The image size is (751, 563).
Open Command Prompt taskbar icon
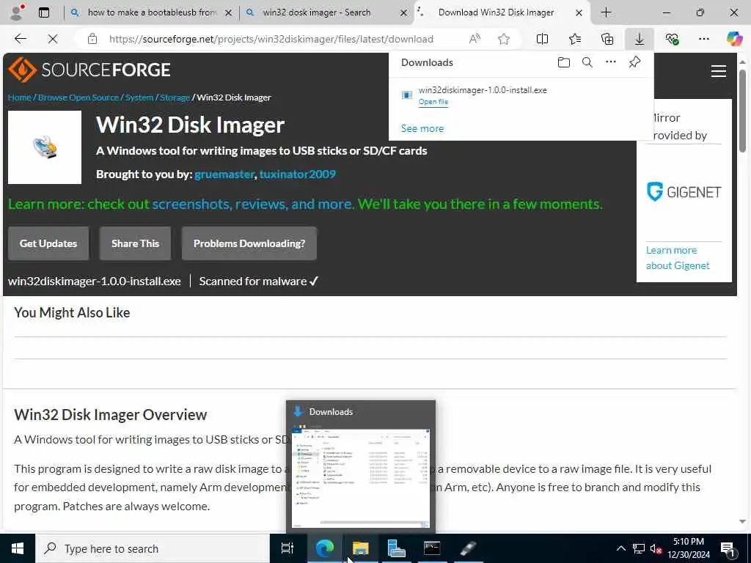point(432,548)
